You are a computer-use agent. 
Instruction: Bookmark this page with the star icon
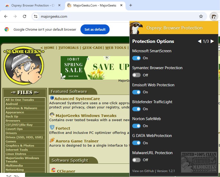point(201,16)
